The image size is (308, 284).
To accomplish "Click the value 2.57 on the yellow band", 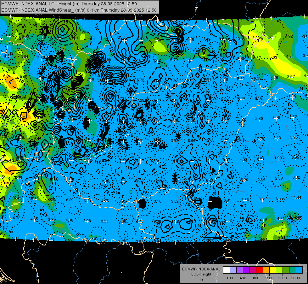I will pyautogui.click(x=291, y=76).
